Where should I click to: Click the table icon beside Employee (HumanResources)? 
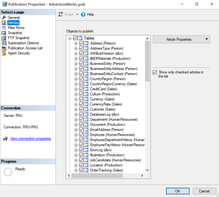[x=86, y=135]
